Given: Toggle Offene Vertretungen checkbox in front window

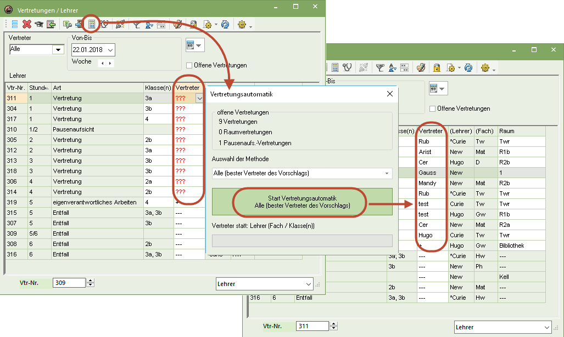Looking at the screenshot, I should tap(189, 65).
